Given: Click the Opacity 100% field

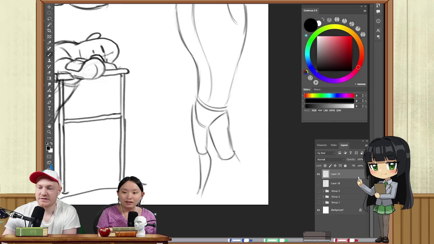Looking at the screenshot, I should pyautogui.click(x=360, y=159).
